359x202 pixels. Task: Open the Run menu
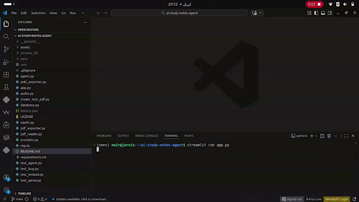click(73, 13)
